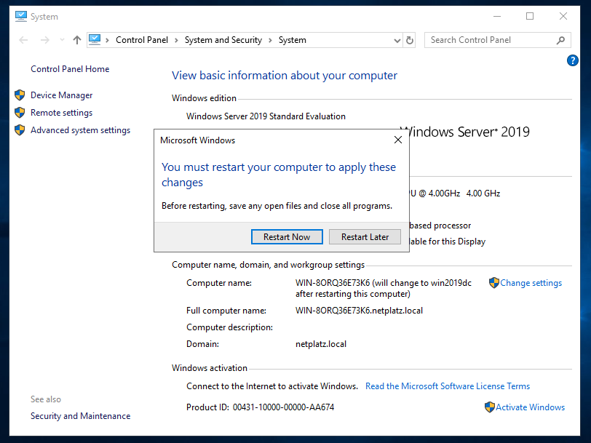This screenshot has height=443, width=591.
Task: Minimize the System window
Action: (x=497, y=16)
